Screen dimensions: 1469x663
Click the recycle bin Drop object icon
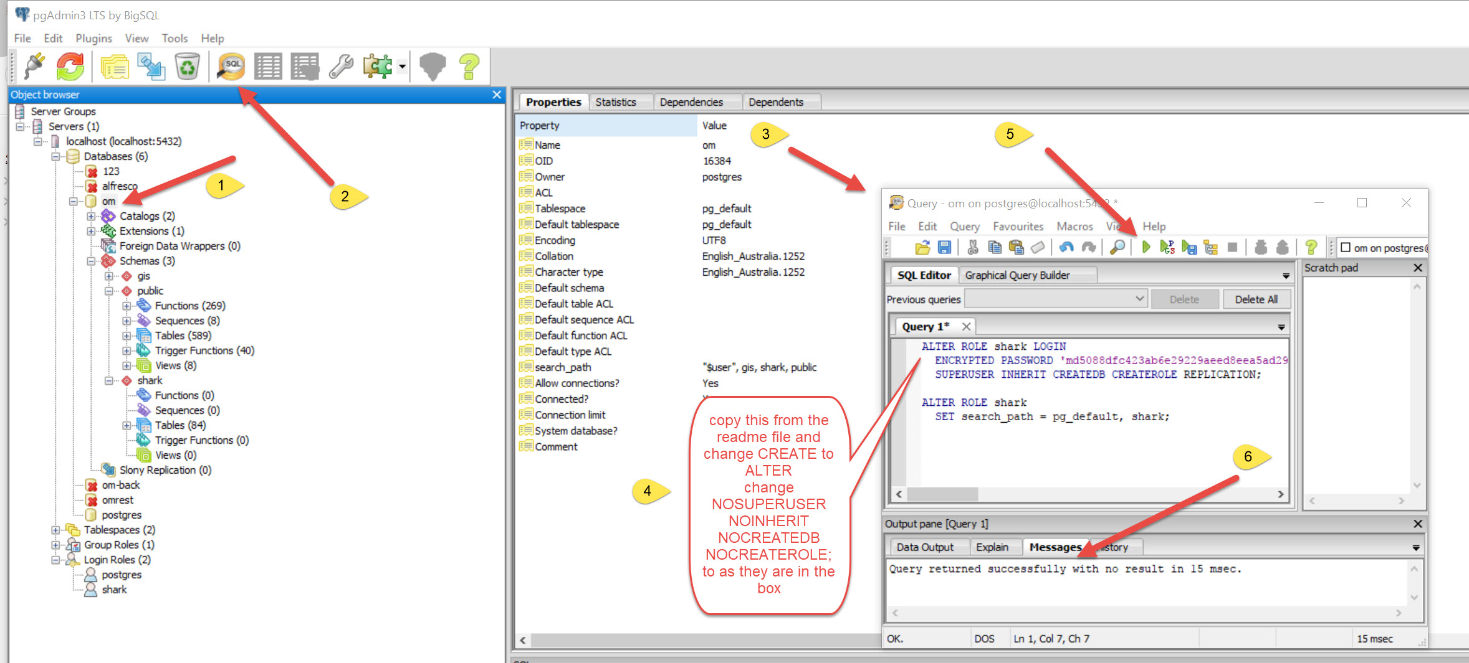[187, 66]
